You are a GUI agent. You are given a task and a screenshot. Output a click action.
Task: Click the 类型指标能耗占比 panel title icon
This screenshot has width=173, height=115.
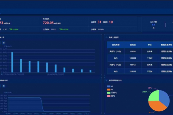106,80
